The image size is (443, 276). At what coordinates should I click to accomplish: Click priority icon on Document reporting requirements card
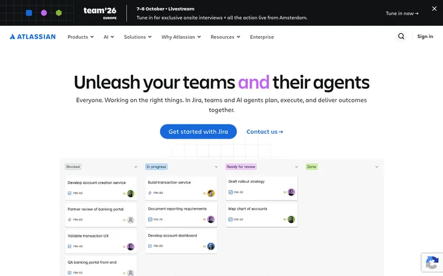pos(204,220)
